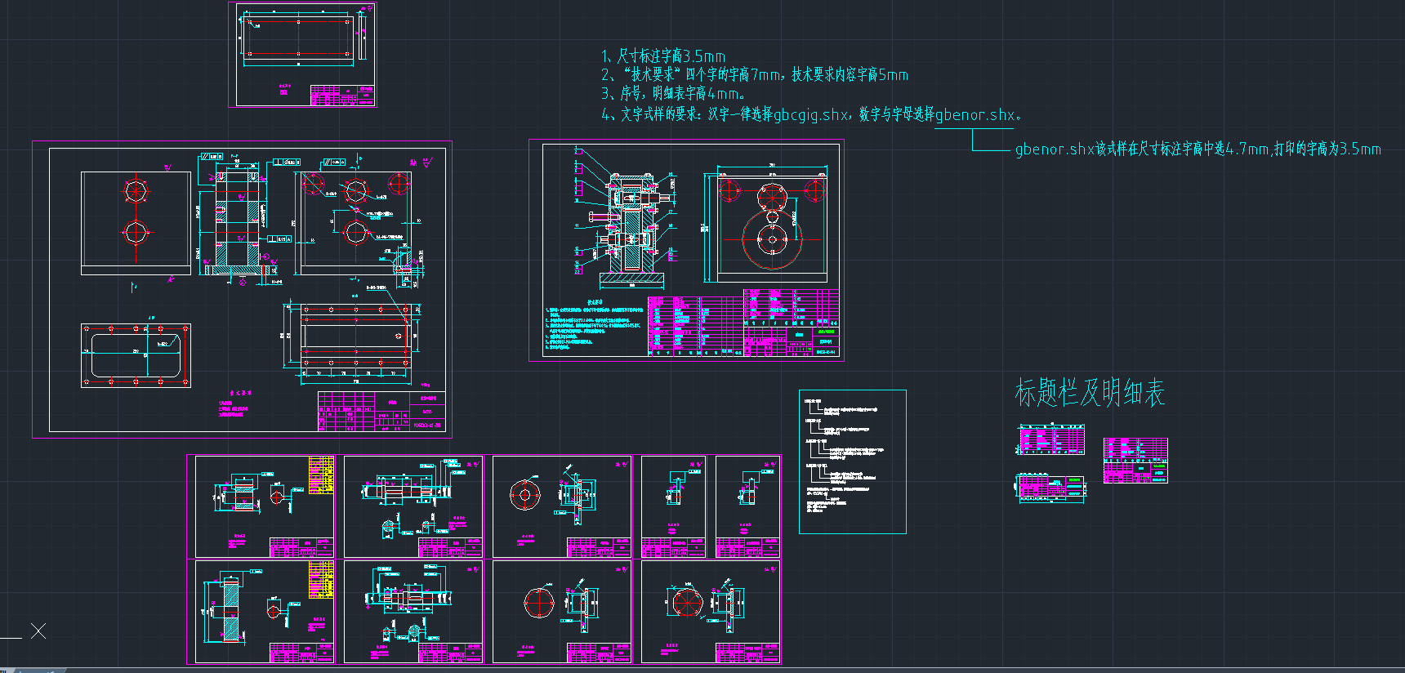Select the gbenor.shx 4.7mm leader annotation text
Viewport: 1405px width, 673px height.
pyautogui.click(x=1197, y=149)
